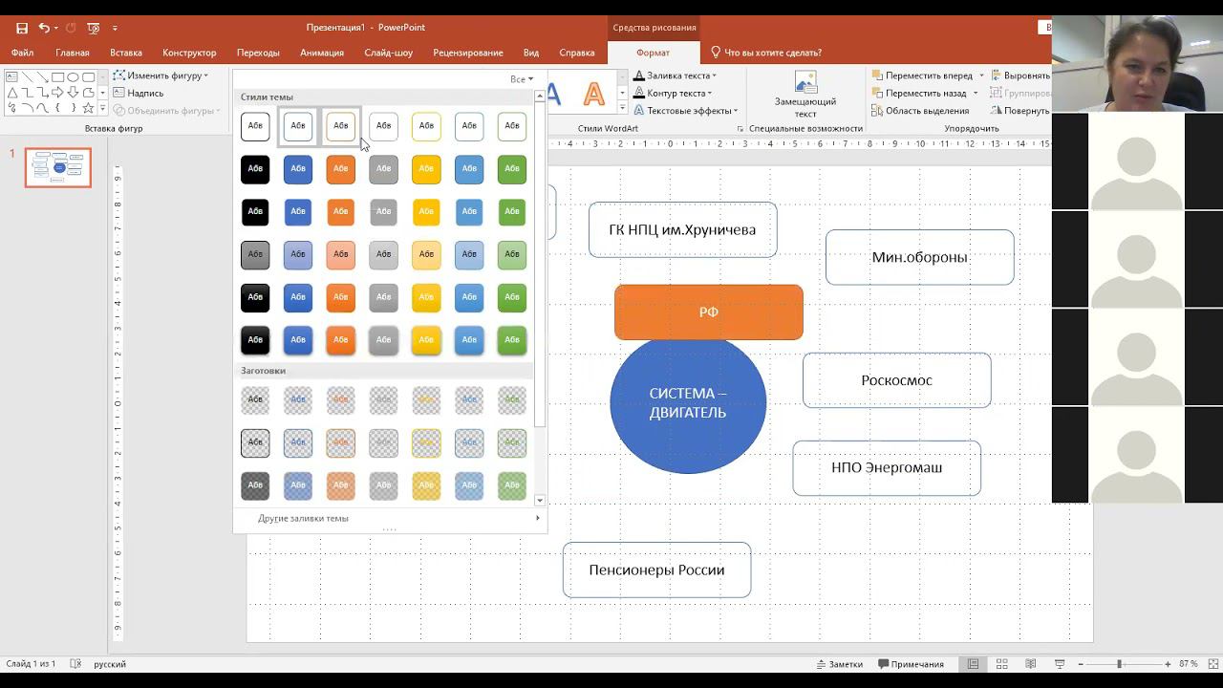Select the Пенсионеры России shape
Screen dimensions: 1223x688
[656, 570]
